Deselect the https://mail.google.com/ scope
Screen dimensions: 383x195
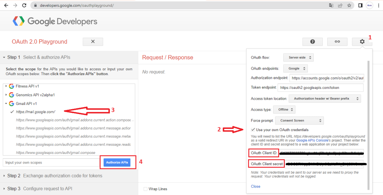tap(36, 112)
